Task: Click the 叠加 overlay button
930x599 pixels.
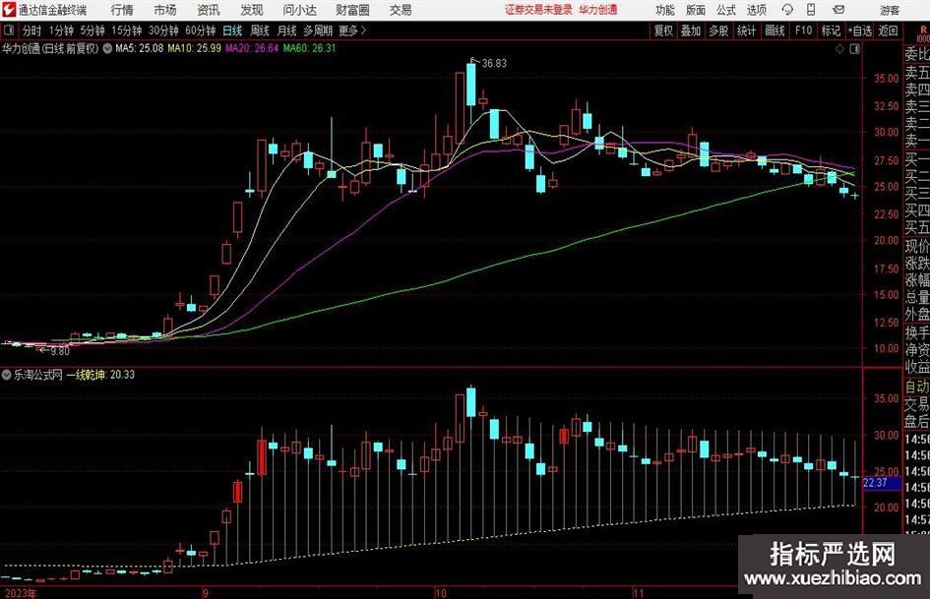Action: click(691, 30)
